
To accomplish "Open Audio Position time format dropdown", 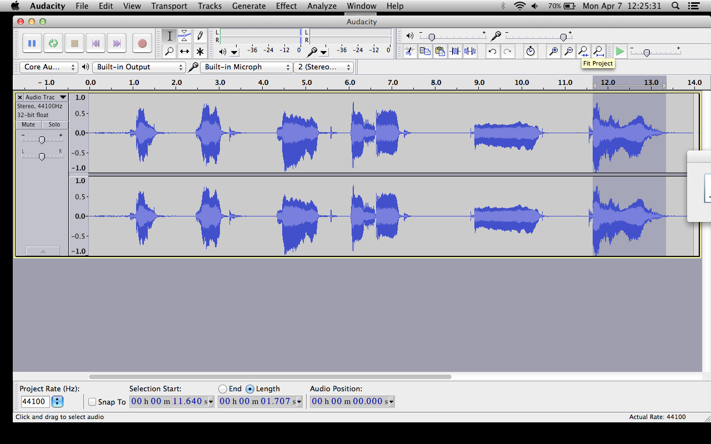I will (x=391, y=401).
